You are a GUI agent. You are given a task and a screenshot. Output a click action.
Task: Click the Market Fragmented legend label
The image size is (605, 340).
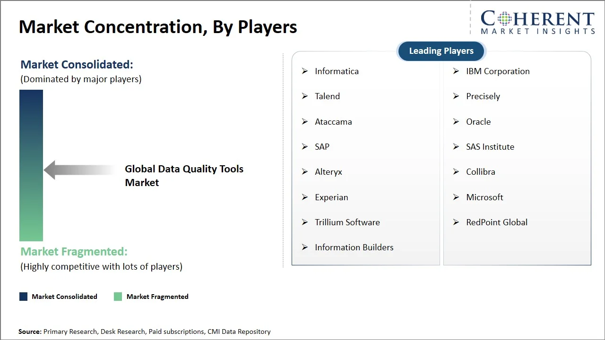(157, 297)
